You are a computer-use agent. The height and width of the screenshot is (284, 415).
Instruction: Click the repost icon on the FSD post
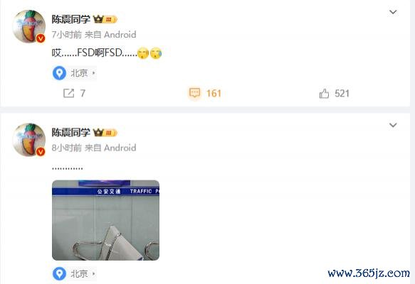(68, 93)
